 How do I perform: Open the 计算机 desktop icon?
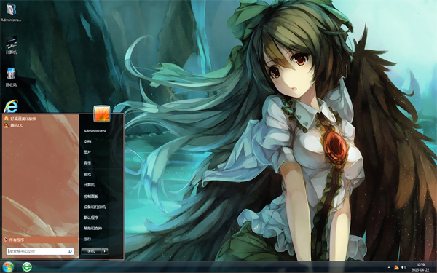point(11,44)
